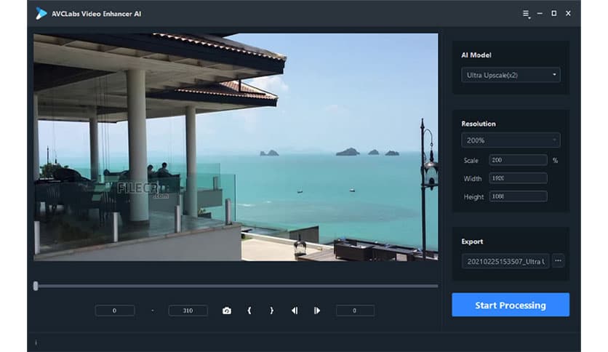Focus the Width input field
608x352 pixels.
[x=518, y=178]
